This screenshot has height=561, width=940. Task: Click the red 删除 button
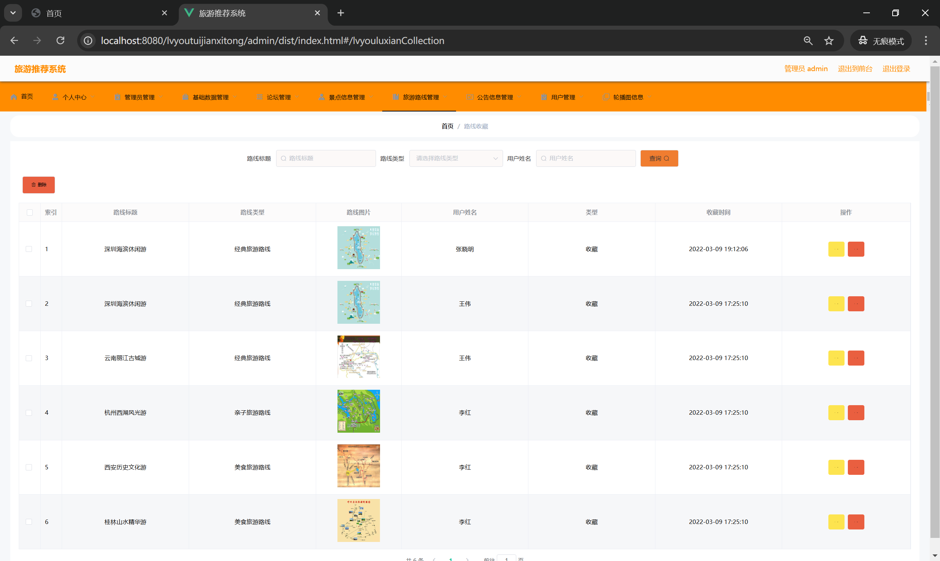pyautogui.click(x=39, y=185)
